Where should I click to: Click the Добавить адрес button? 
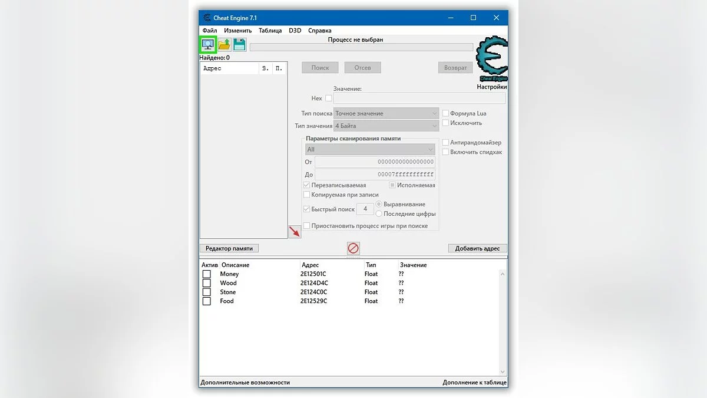pyautogui.click(x=477, y=249)
